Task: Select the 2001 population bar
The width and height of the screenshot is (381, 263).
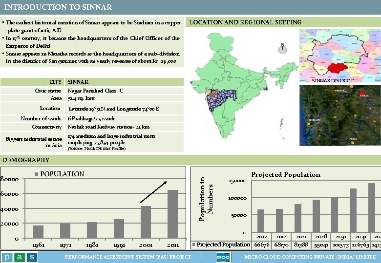Action: tap(146, 222)
